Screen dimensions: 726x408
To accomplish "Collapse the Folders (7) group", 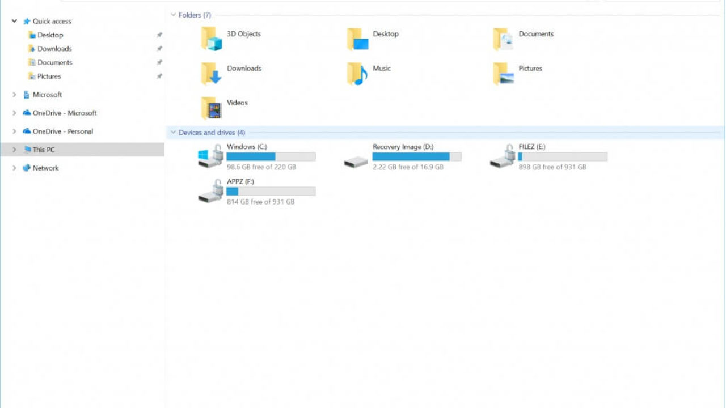I will 173,15.
